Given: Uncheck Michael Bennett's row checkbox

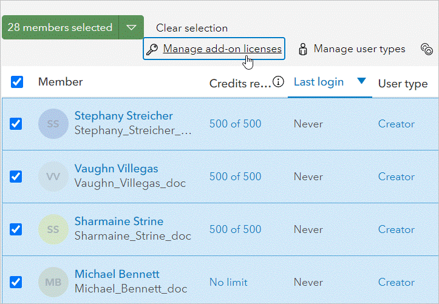Looking at the screenshot, I should click(x=16, y=282).
